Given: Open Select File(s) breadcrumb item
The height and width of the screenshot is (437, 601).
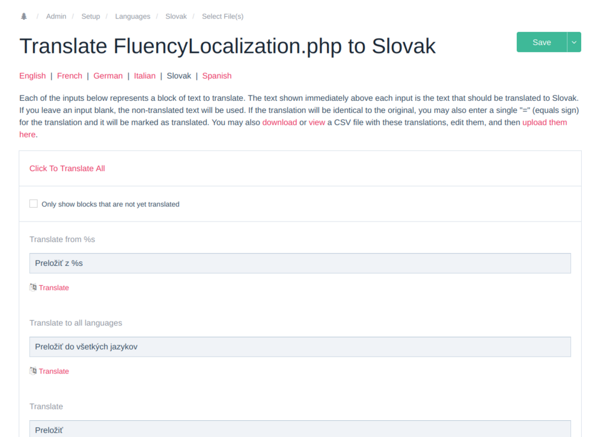Looking at the screenshot, I should click(x=222, y=16).
